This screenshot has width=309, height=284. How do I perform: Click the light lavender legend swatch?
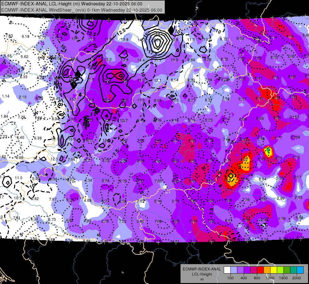pyautogui.click(x=234, y=270)
